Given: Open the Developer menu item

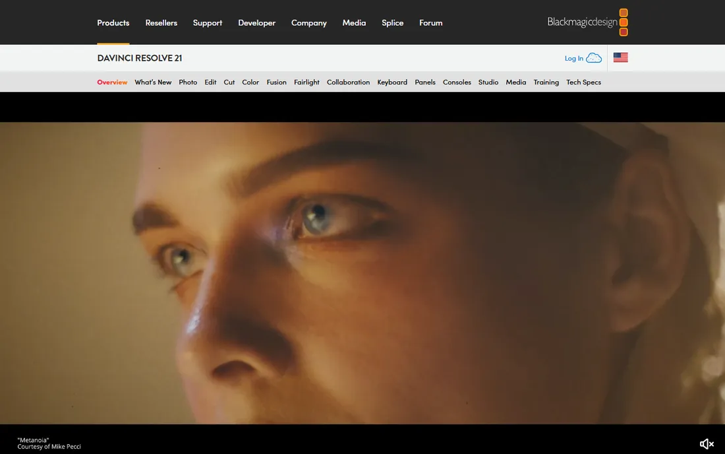Looking at the screenshot, I should [256, 22].
